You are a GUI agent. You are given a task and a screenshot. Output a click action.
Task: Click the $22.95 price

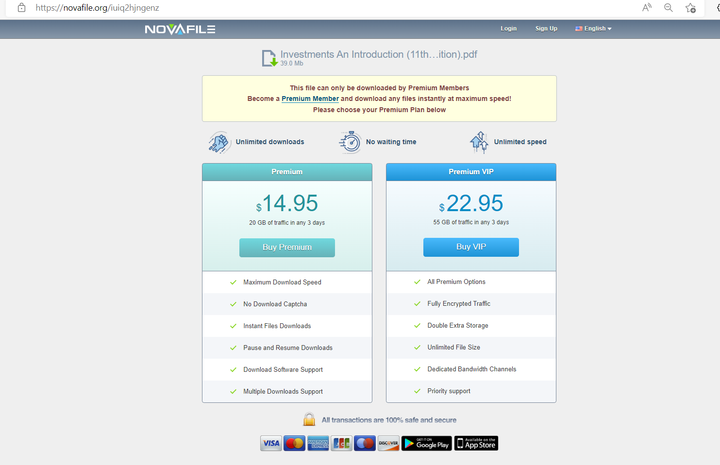471,203
